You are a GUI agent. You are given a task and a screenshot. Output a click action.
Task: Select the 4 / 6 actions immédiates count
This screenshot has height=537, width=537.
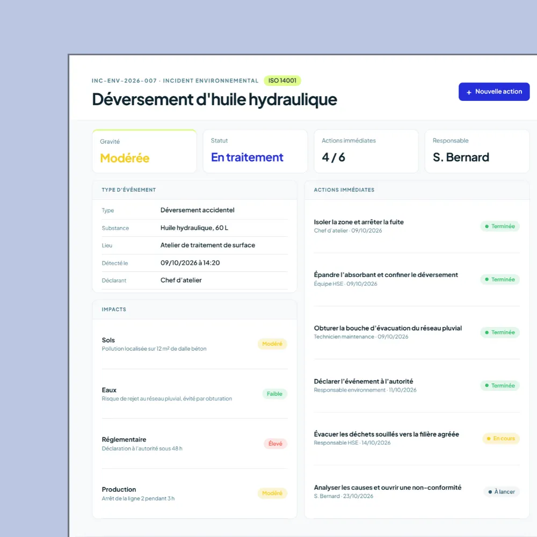[x=333, y=157]
